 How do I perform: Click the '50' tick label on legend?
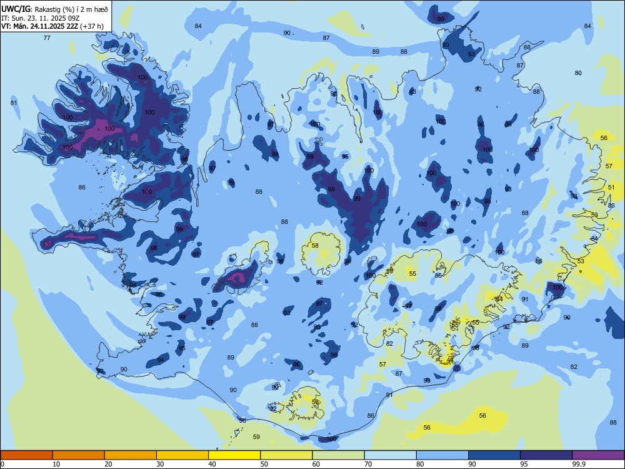point(264,464)
